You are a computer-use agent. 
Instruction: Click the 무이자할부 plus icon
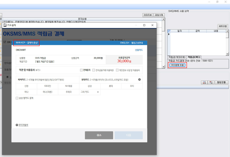click(17, 125)
